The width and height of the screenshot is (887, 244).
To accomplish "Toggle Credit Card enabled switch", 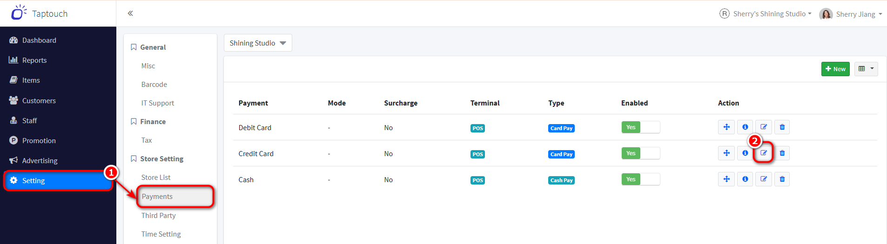I will click(640, 153).
